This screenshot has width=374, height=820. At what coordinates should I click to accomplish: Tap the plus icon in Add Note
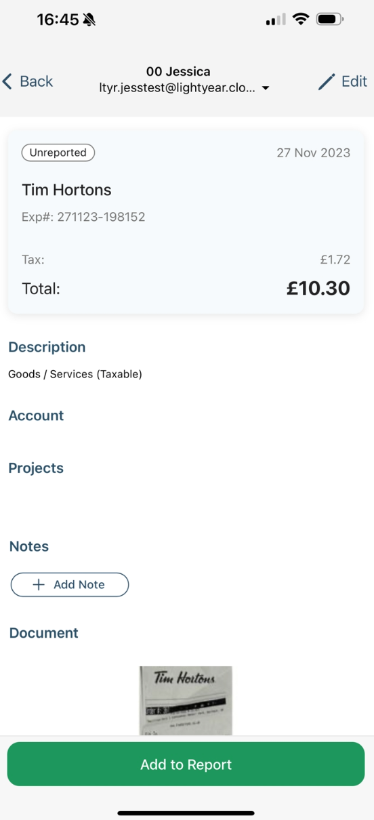[39, 585]
